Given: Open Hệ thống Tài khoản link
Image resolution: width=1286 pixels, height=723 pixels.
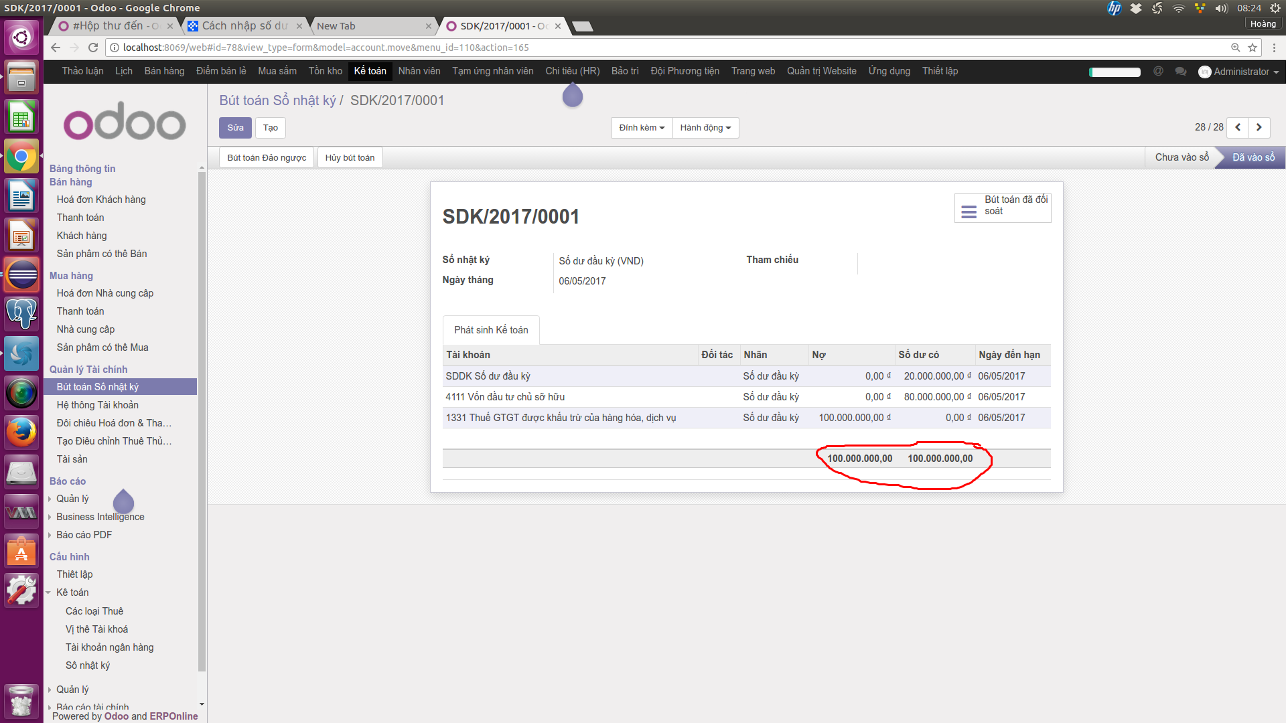Looking at the screenshot, I should (98, 405).
